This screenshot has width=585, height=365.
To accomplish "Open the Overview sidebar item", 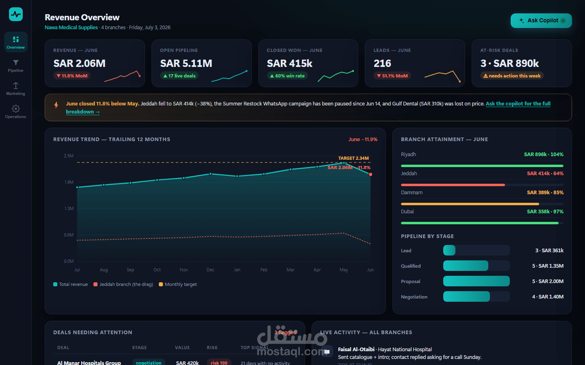I will click(x=16, y=42).
